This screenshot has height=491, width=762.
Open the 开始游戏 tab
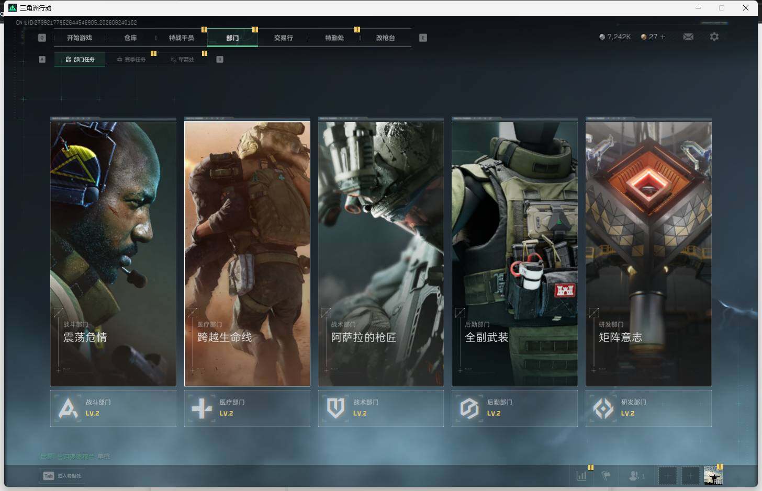point(80,38)
